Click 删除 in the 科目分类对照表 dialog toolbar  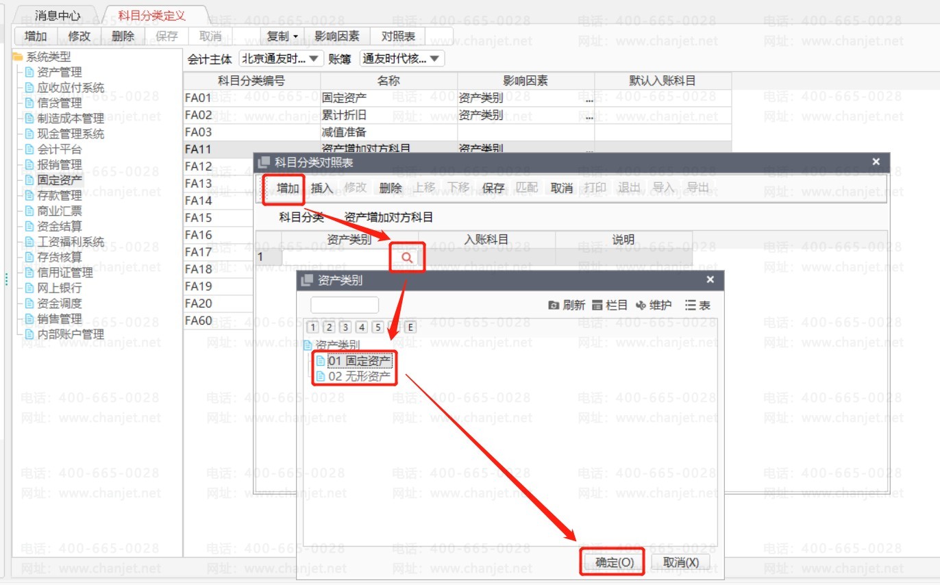point(390,188)
